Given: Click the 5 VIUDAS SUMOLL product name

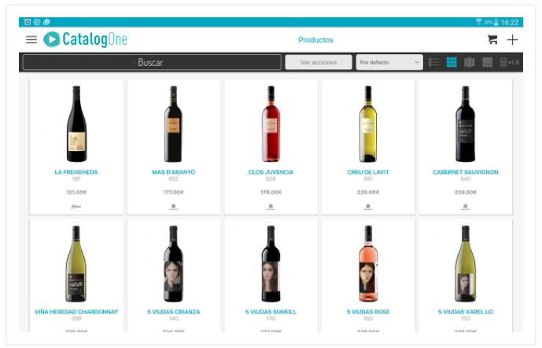Looking at the screenshot, I should coord(271,312).
